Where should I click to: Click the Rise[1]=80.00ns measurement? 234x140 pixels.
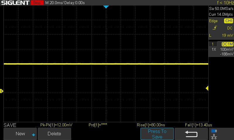click(x=151, y=125)
